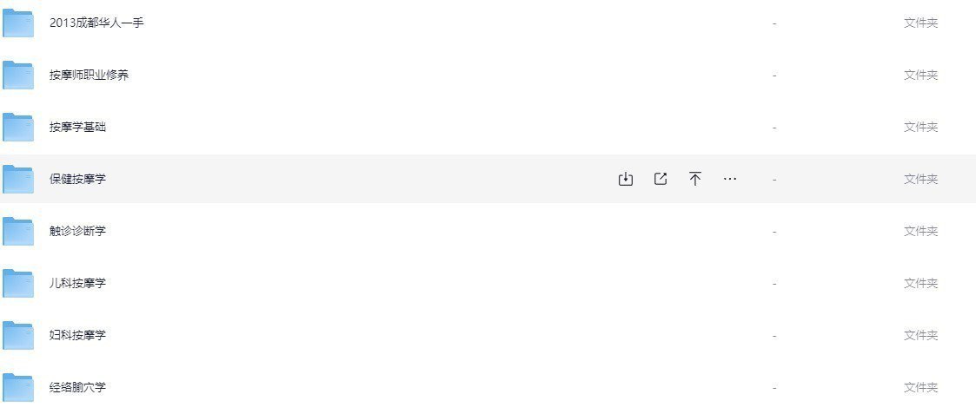Select the 2013成都华人一手 folder icon
The height and width of the screenshot is (414, 976).
coord(18,23)
